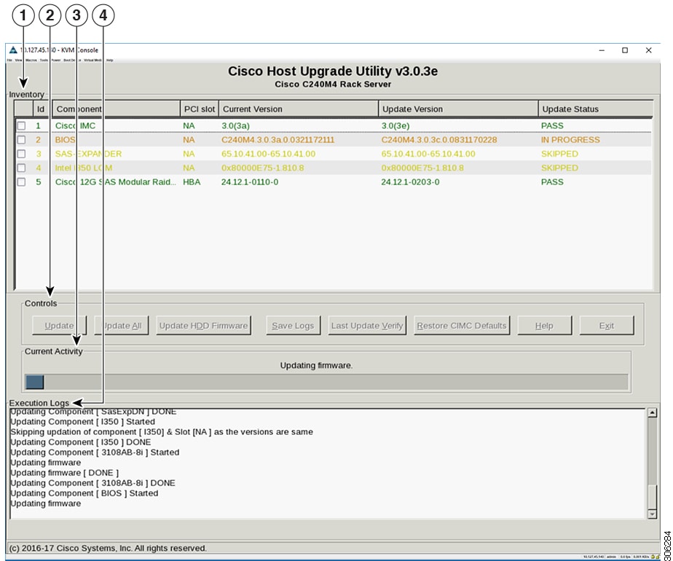Click the Cisco KVM Console logo icon
Viewport: 673px width, 561px height.
point(13,50)
